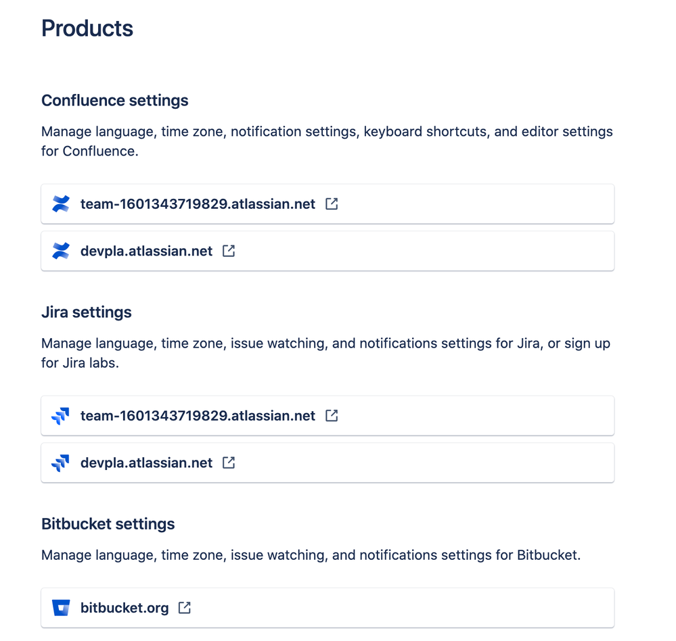The width and height of the screenshot is (676, 641).
Task: Open external link icon for Jira devpla site
Action: click(x=229, y=462)
